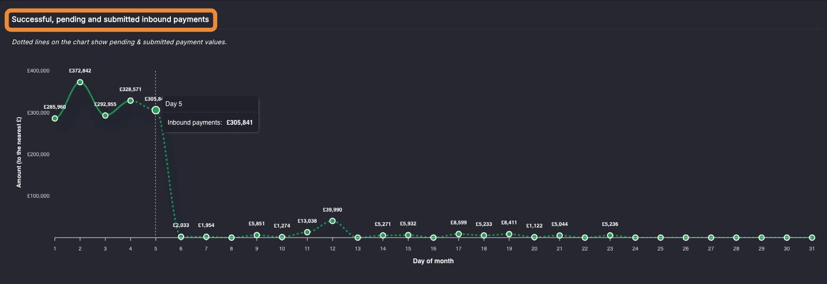This screenshot has height=284, width=827.
Task: Select the day 30 data point marker
Action: pos(786,238)
